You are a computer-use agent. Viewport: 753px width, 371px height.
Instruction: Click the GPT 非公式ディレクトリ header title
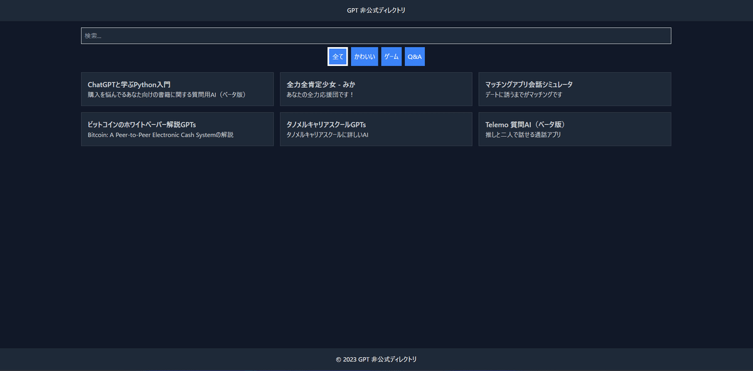click(x=376, y=10)
